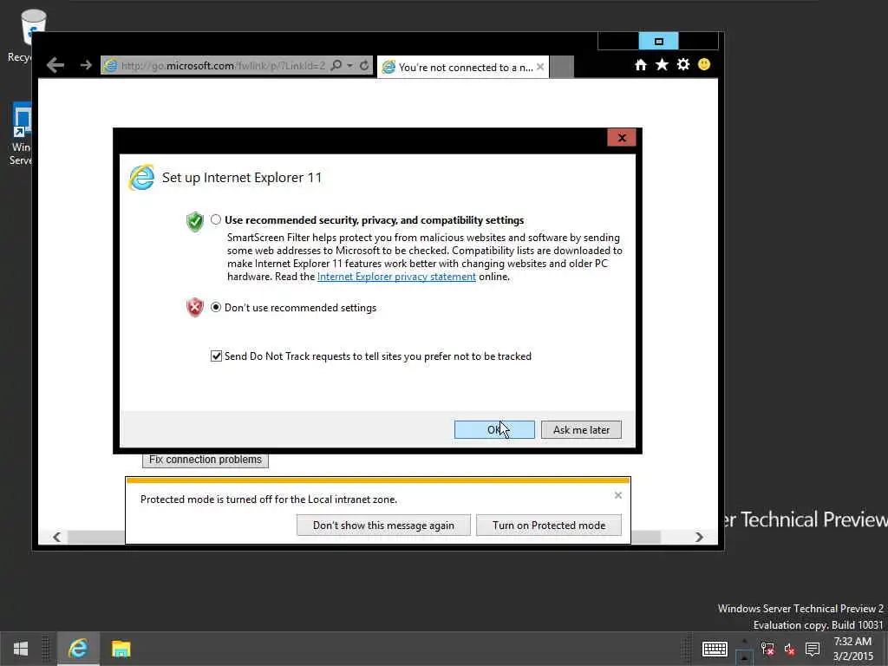Click Turn on Protected mode
The image size is (888, 666).
[549, 526]
